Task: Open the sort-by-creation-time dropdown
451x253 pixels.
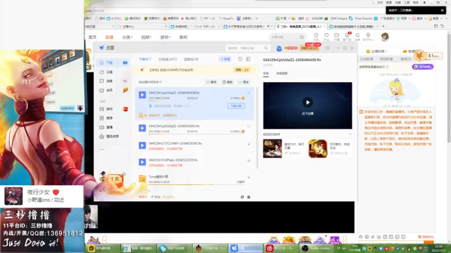Action: [150, 82]
